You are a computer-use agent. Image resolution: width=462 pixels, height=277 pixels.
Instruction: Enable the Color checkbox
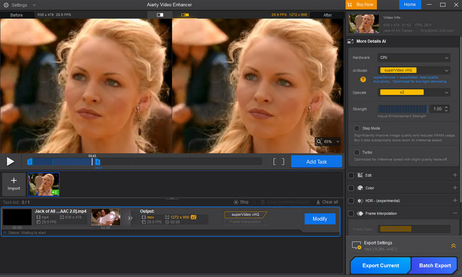tap(351, 188)
